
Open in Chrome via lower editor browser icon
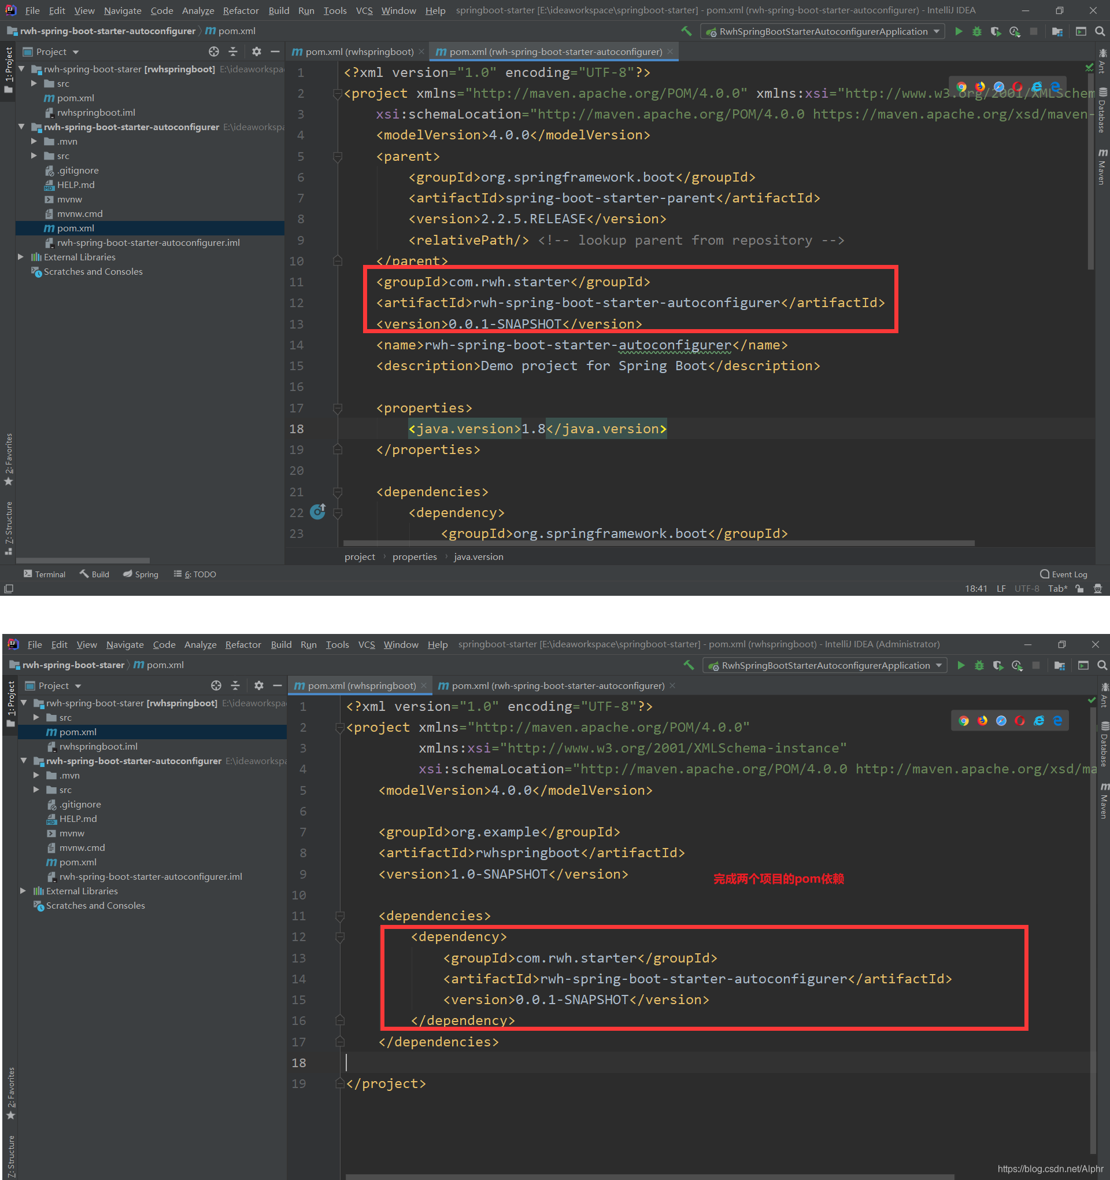point(964,721)
